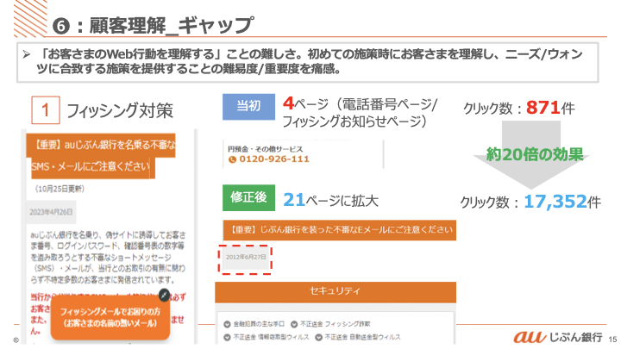
Task: Click the pencil edit icon above the orange popup
Action: click(x=164, y=296)
